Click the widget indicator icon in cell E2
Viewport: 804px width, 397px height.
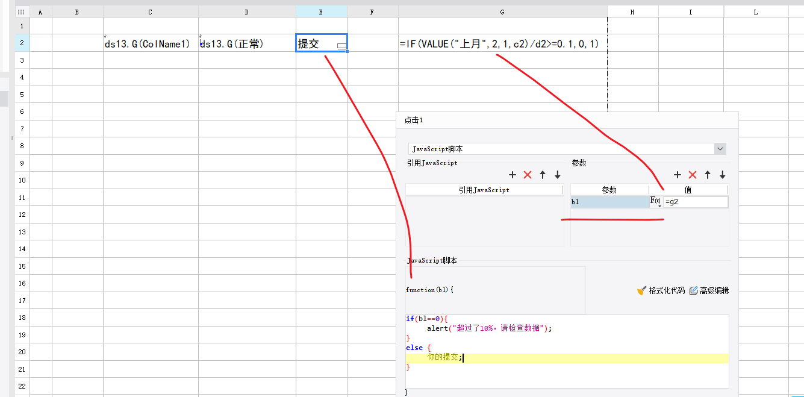pos(341,46)
